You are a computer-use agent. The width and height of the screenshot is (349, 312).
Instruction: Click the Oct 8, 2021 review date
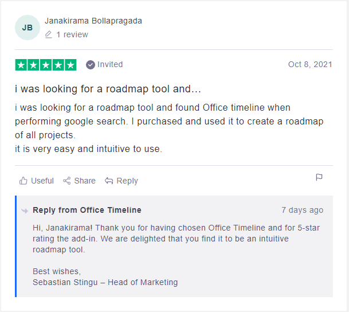coord(310,65)
